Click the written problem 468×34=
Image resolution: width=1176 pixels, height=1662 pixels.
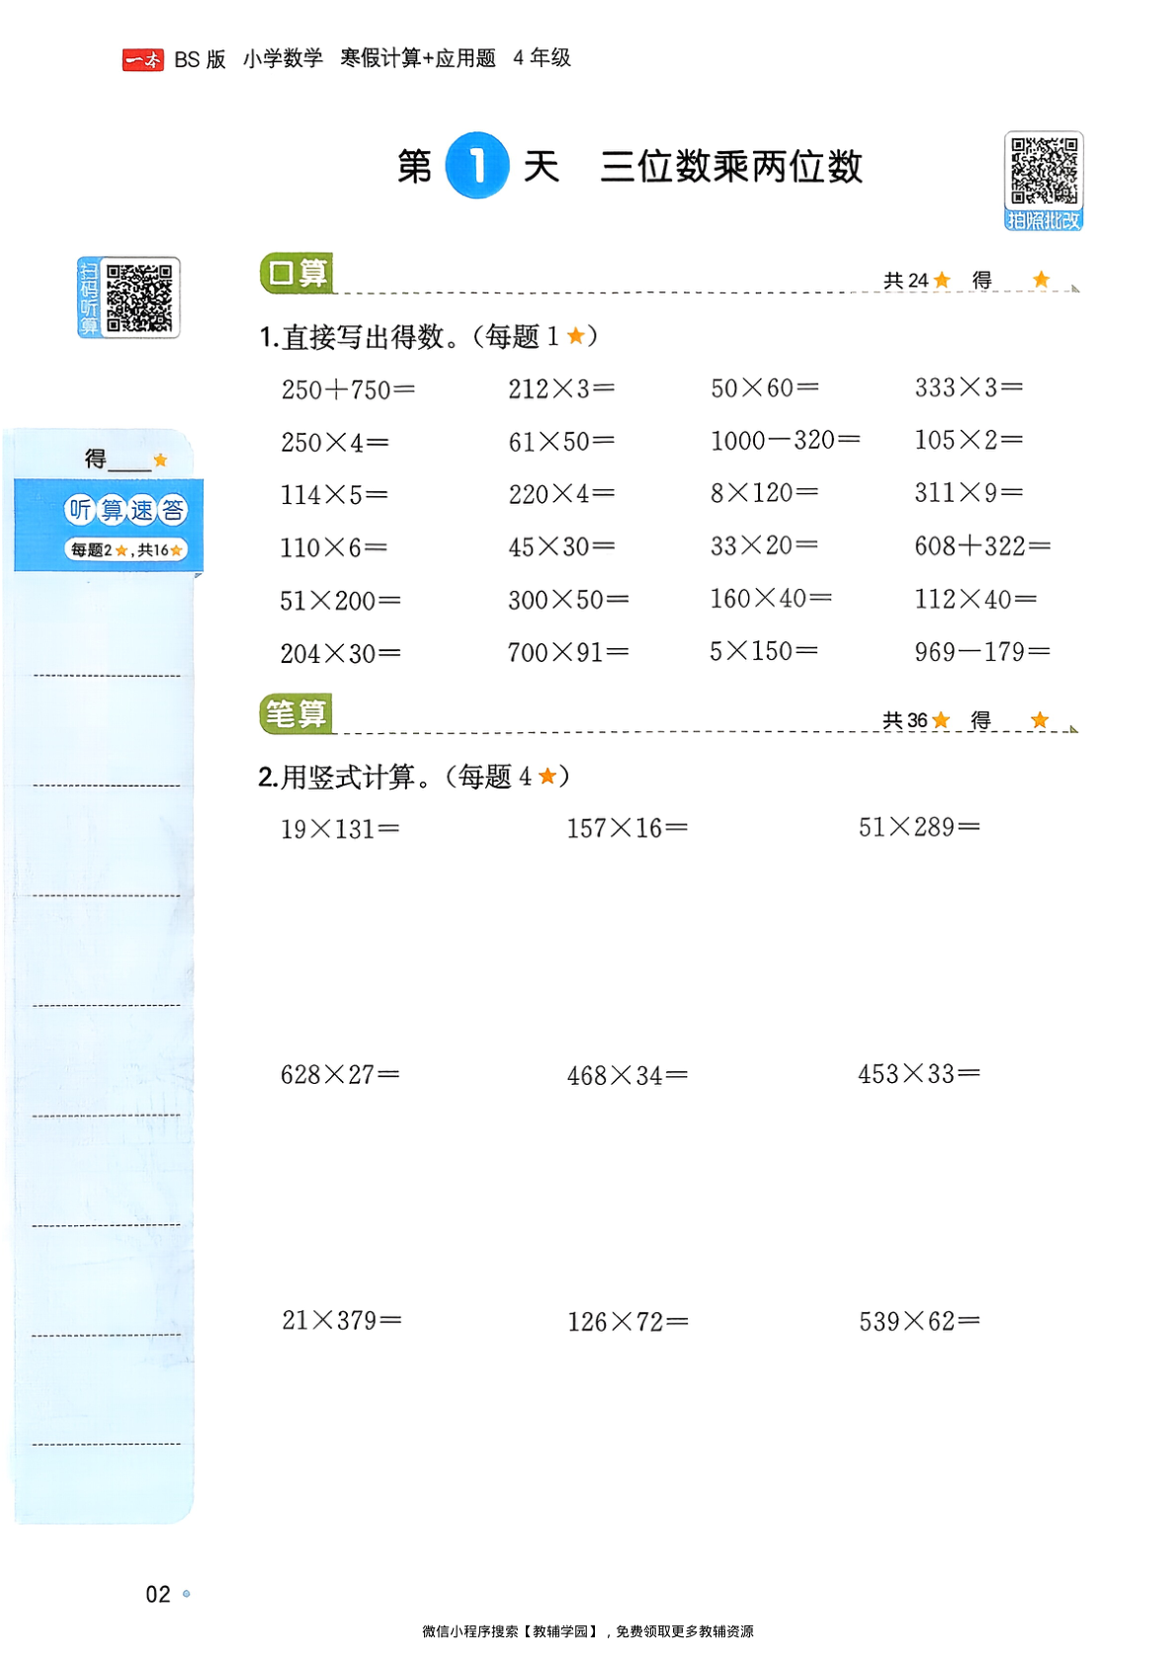pos(628,1075)
